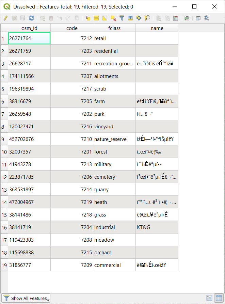Click the code cell 7211
Image resolution: width=225 pixels, height=304 pixels.
point(72,64)
